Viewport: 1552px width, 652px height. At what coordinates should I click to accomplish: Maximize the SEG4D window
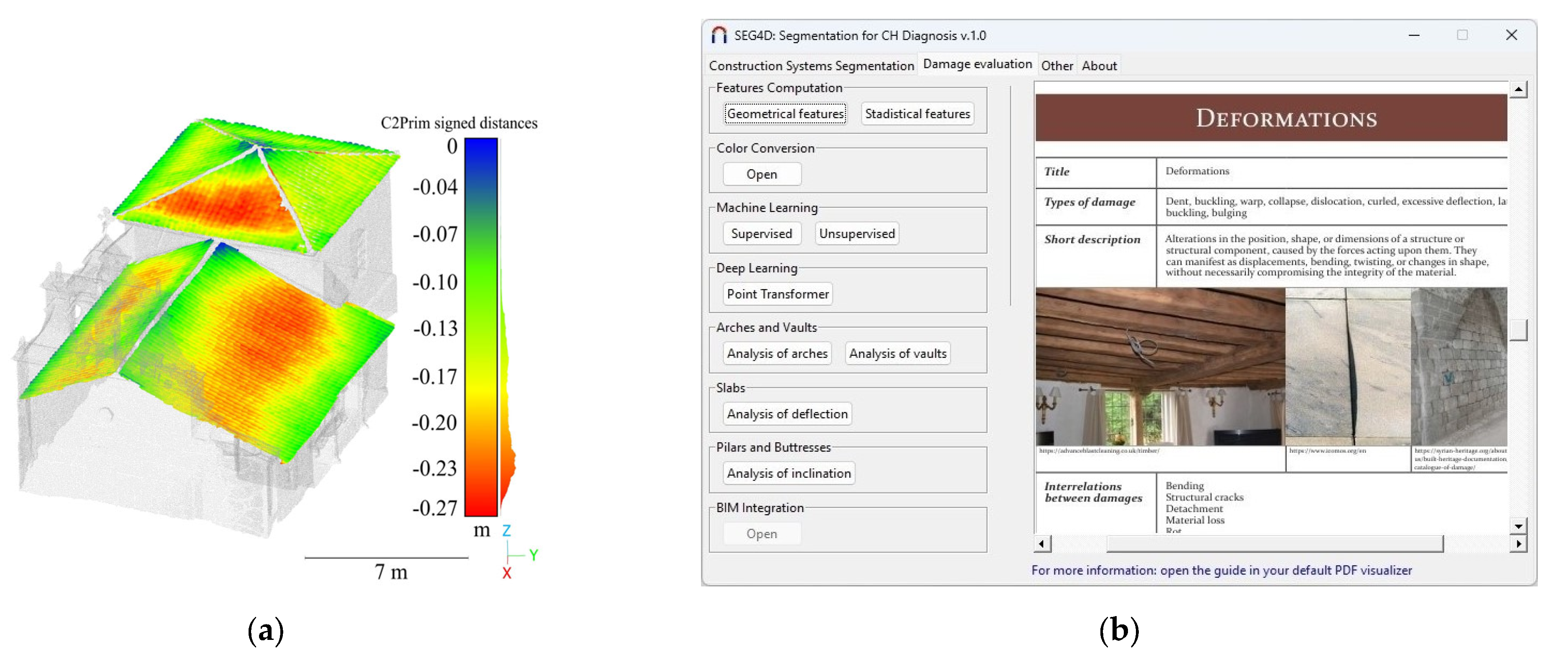coord(1462,35)
